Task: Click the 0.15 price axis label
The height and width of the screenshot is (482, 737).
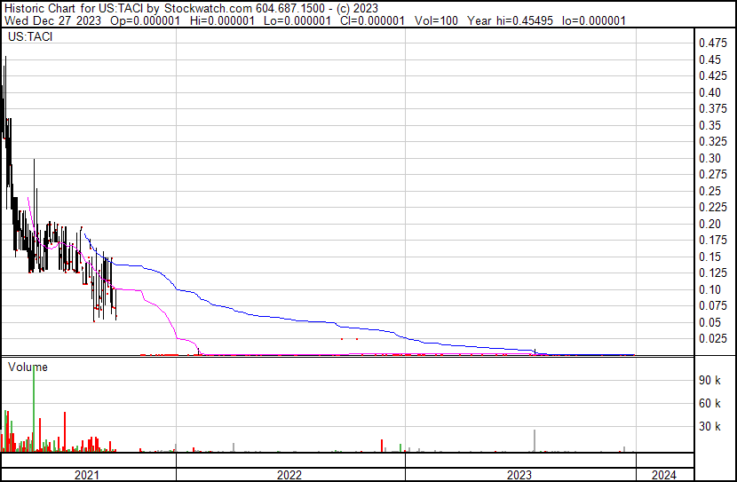Action: (709, 257)
